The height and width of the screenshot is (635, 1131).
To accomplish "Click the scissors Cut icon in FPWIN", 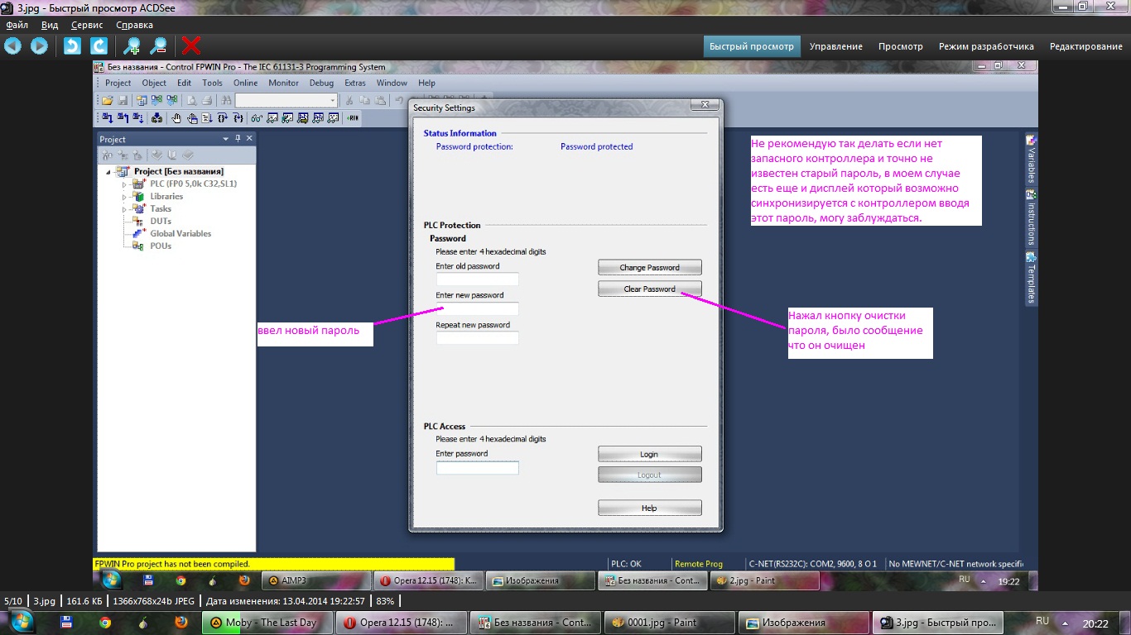I will (350, 100).
